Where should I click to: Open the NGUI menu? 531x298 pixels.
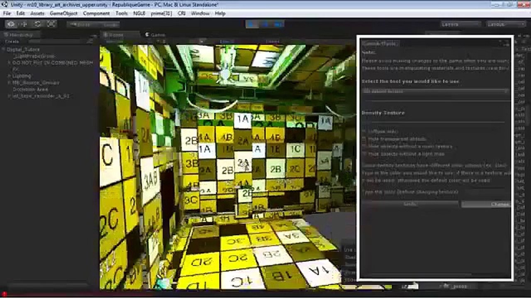coord(139,13)
